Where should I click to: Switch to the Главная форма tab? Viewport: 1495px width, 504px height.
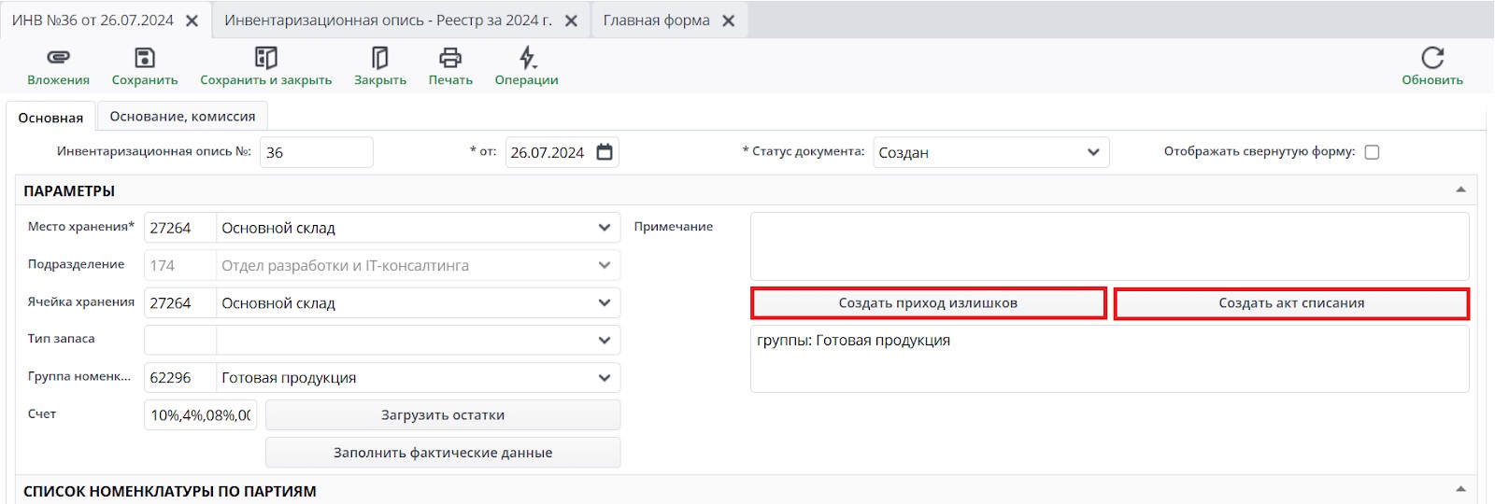pos(656,21)
